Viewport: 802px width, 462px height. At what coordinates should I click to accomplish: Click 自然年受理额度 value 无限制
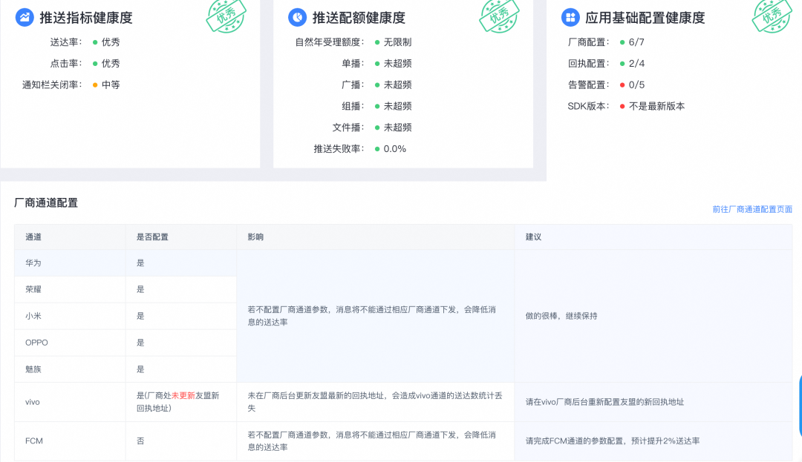[x=397, y=42]
